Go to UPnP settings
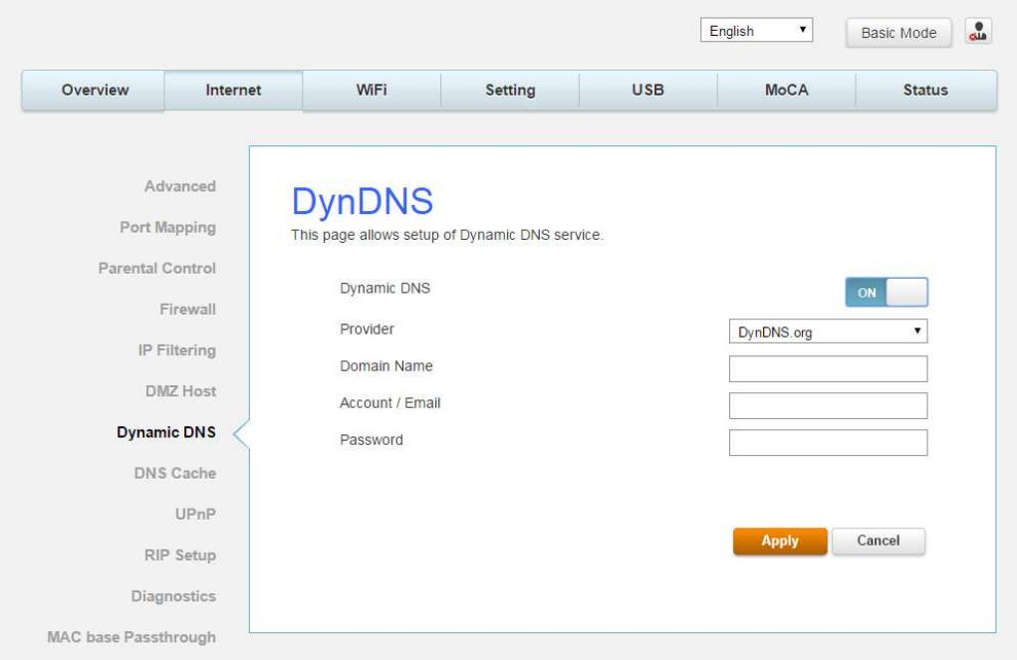Screen dimensions: 1017x660 [x=195, y=514]
